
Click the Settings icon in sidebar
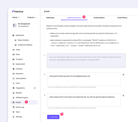pyautogui.click(x=14, y=117)
